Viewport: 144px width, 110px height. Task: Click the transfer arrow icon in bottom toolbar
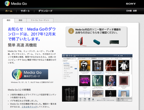point(118,99)
